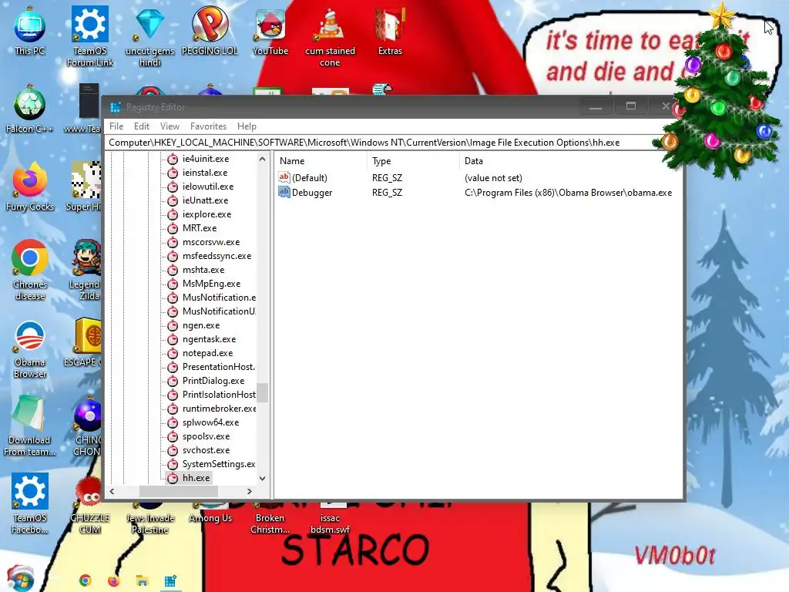
Task: Open the Super Hi desktop shortcut icon
Action: (x=85, y=187)
